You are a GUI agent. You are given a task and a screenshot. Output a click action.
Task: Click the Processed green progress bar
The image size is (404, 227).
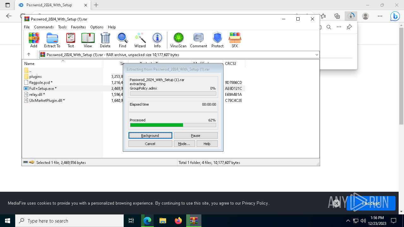pos(173,125)
